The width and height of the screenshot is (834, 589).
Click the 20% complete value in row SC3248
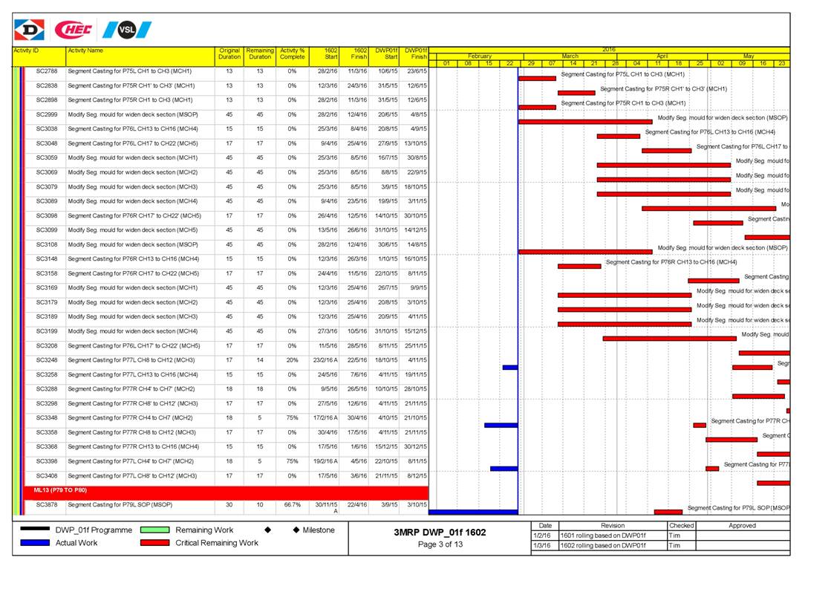click(x=293, y=360)
